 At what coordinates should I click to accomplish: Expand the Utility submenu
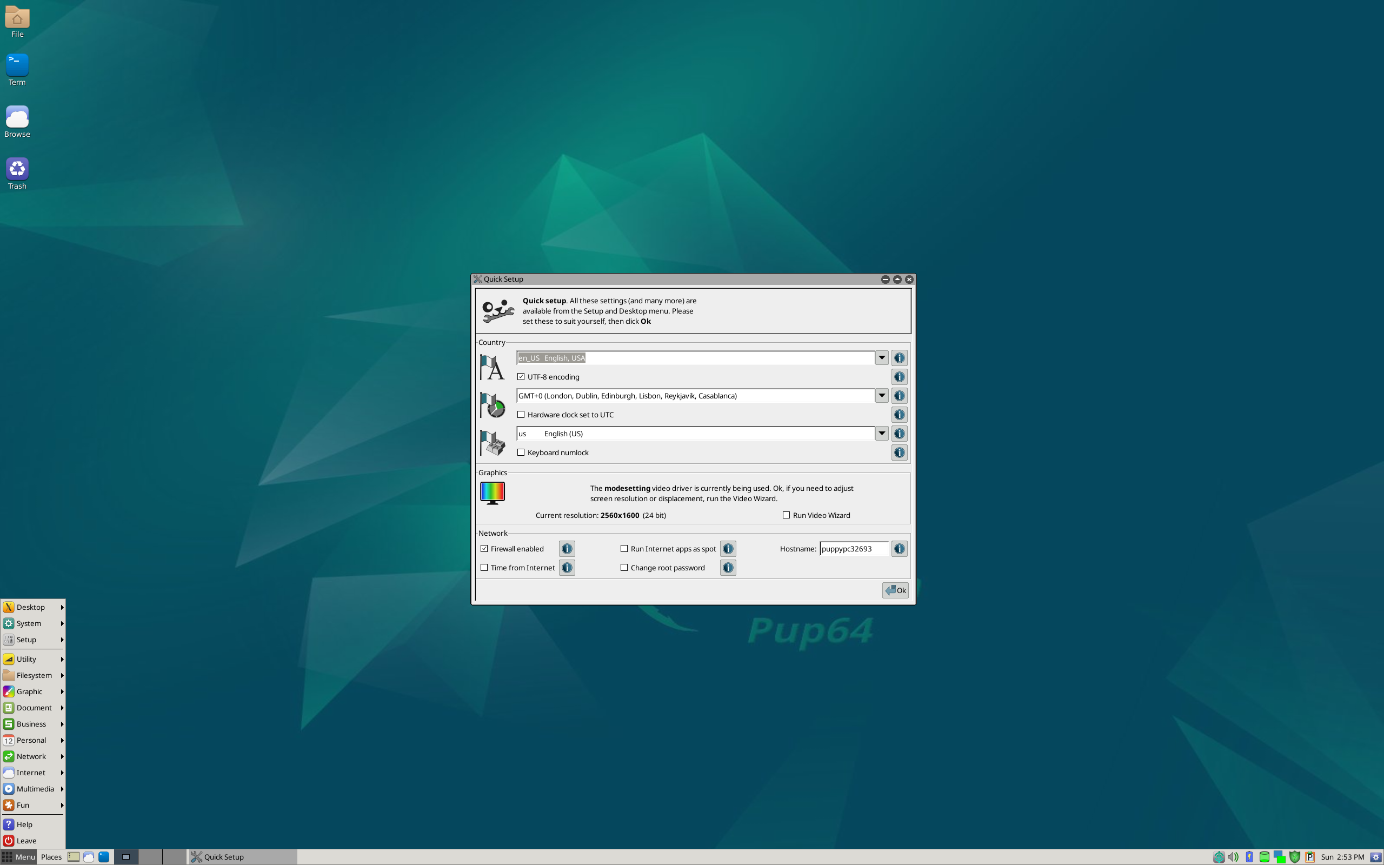click(x=33, y=659)
